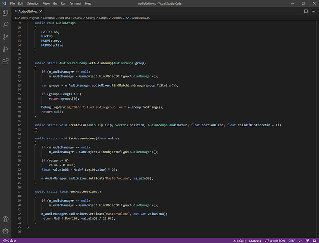Expand the Kart test breadcrumb
The image size is (319, 243).
[x=64, y=18]
